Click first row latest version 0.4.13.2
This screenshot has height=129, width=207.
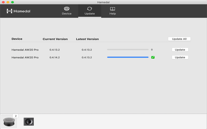[x=87, y=50]
